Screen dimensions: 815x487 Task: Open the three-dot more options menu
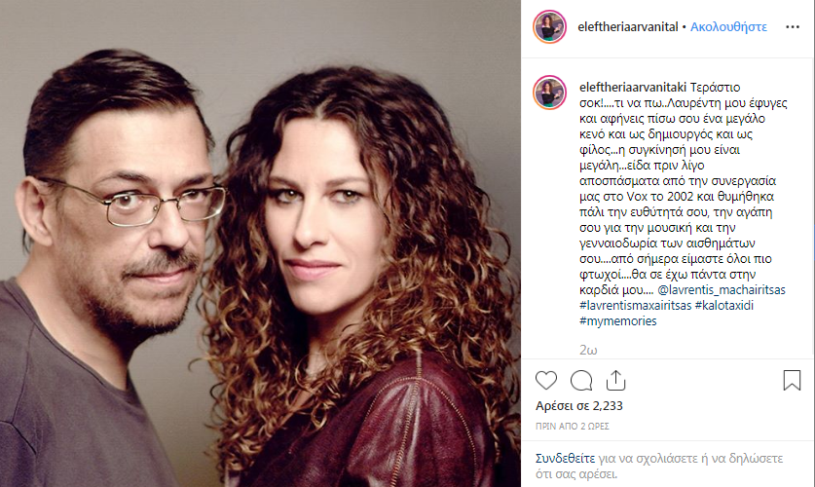pos(793,26)
